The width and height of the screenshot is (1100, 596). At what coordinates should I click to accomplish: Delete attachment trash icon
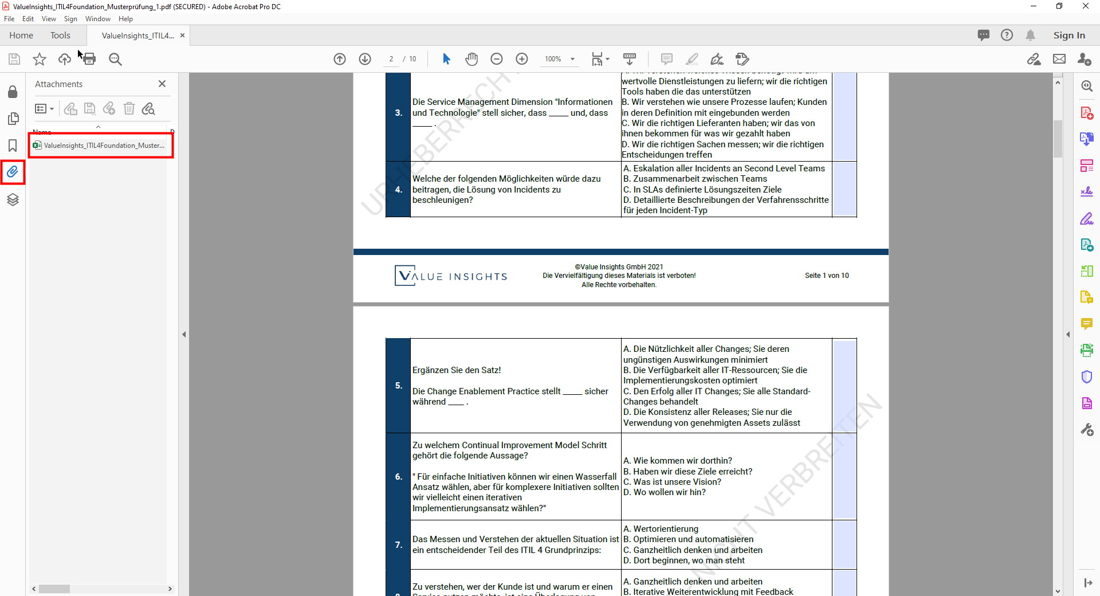pos(129,108)
